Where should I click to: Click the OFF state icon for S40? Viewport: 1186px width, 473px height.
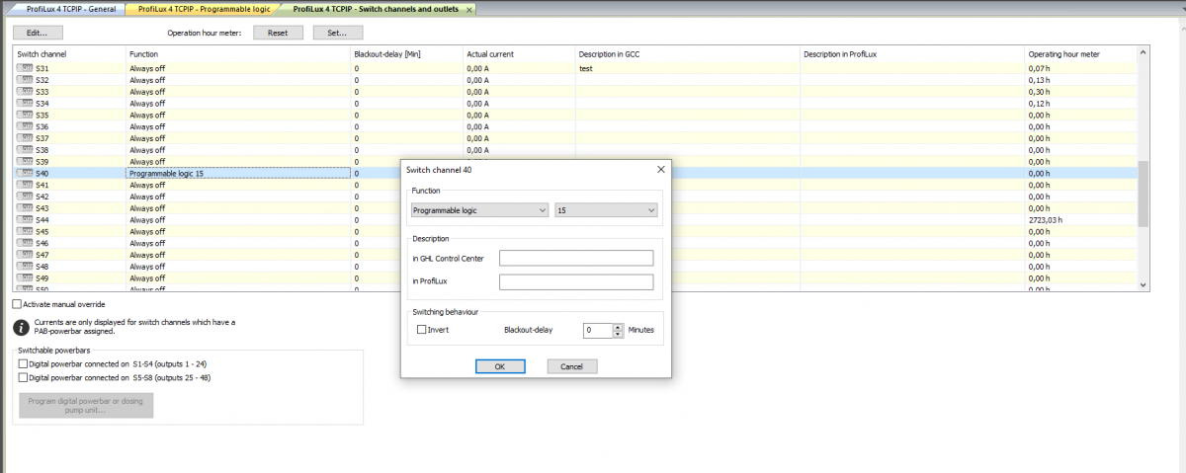pos(25,173)
